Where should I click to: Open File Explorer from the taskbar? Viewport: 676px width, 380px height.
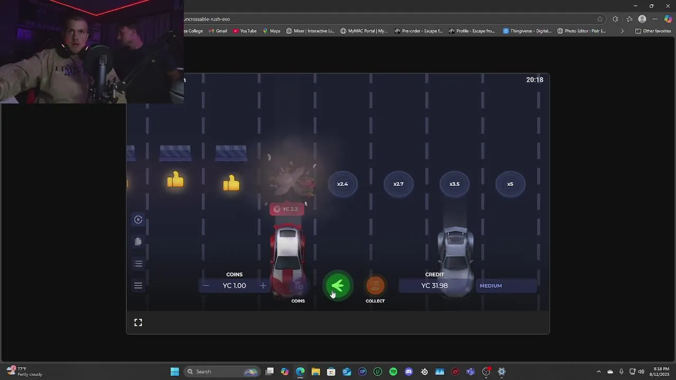[x=316, y=372]
